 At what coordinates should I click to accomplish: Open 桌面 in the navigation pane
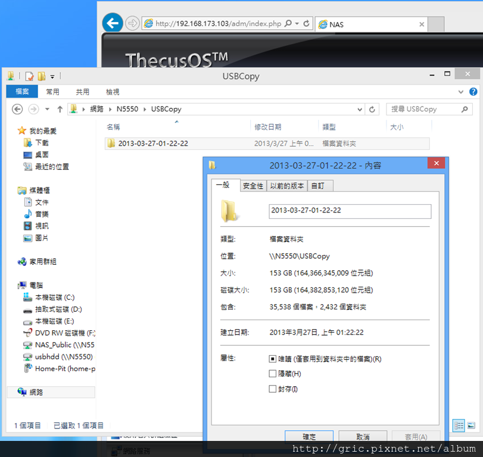[x=42, y=155]
